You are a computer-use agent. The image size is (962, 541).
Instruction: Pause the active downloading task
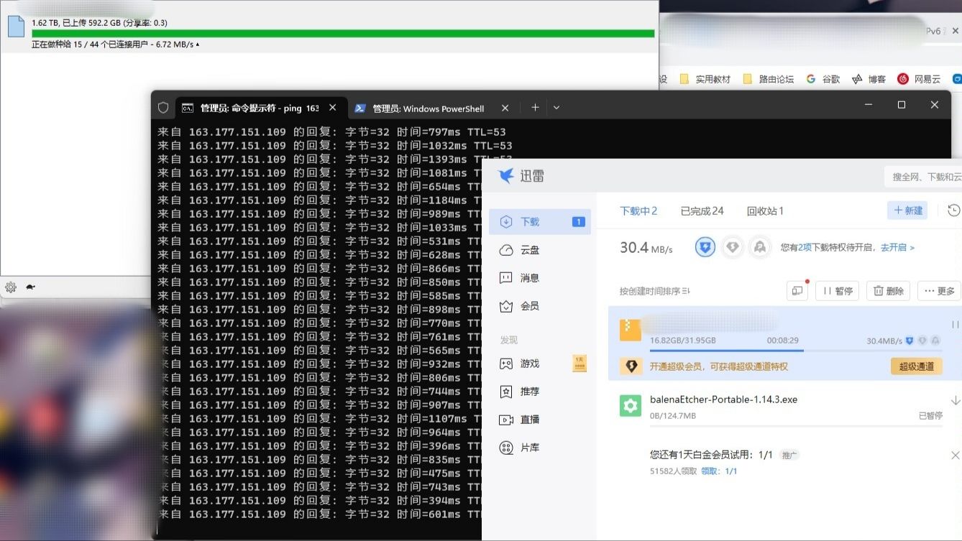click(x=955, y=325)
